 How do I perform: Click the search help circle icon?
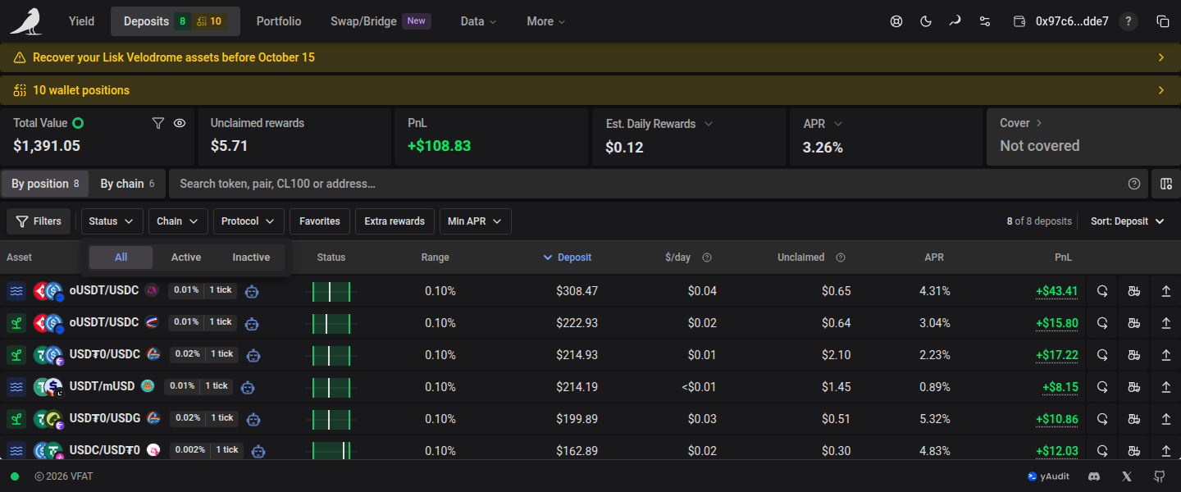[x=1134, y=184]
